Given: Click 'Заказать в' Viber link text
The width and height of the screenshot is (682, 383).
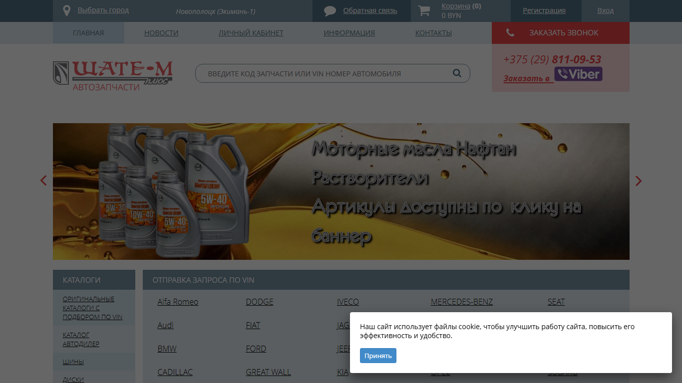Looking at the screenshot, I should point(527,78).
